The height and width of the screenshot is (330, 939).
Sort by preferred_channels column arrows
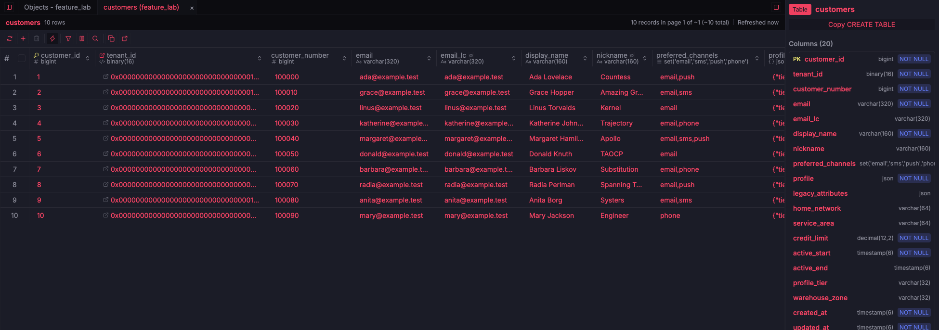[757, 58]
